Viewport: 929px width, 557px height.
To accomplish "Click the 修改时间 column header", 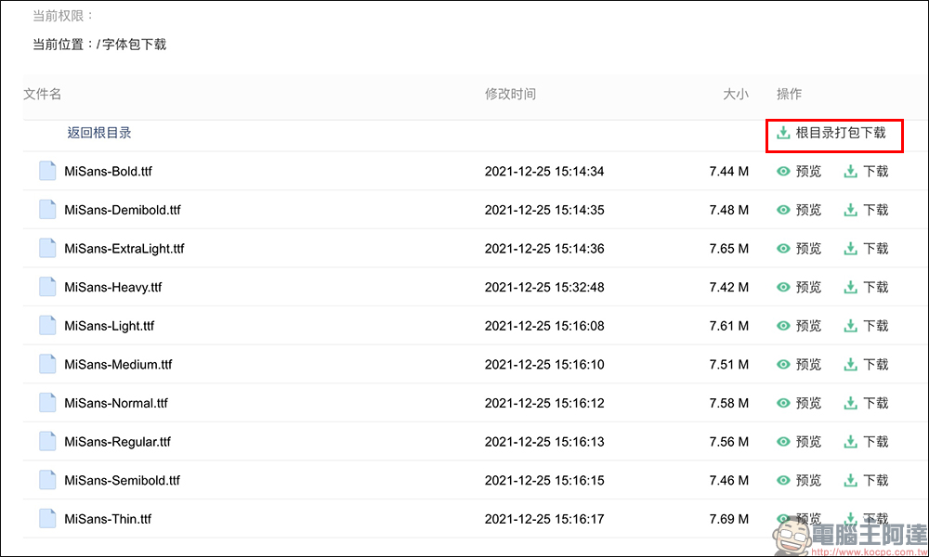I will tap(510, 94).
